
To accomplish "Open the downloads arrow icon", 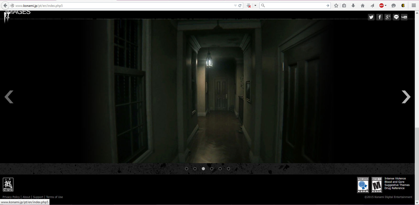I will pos(353,5).
